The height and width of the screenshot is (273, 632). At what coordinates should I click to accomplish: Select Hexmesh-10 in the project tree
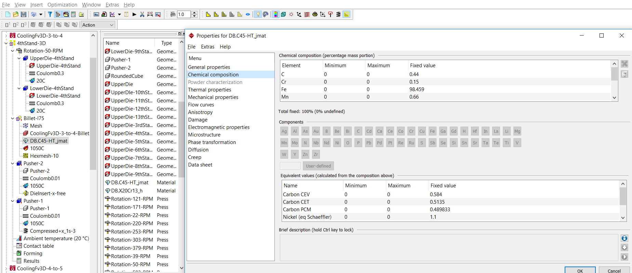(44, 156)
